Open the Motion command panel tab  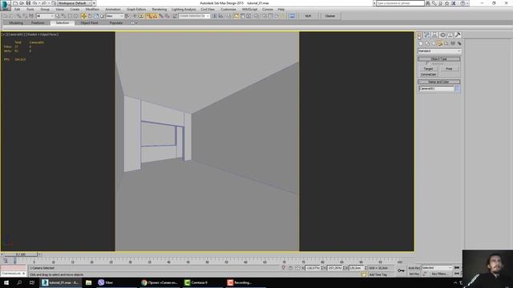(442, 35)
